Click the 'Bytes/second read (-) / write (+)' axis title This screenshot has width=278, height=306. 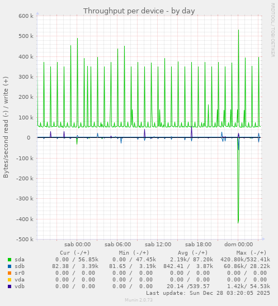click(6, 127)
